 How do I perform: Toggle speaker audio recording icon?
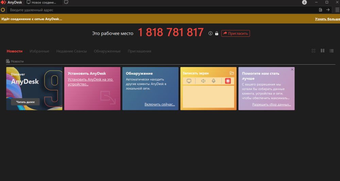point(203,81)
